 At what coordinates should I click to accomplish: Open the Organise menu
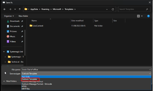(9, 16)
